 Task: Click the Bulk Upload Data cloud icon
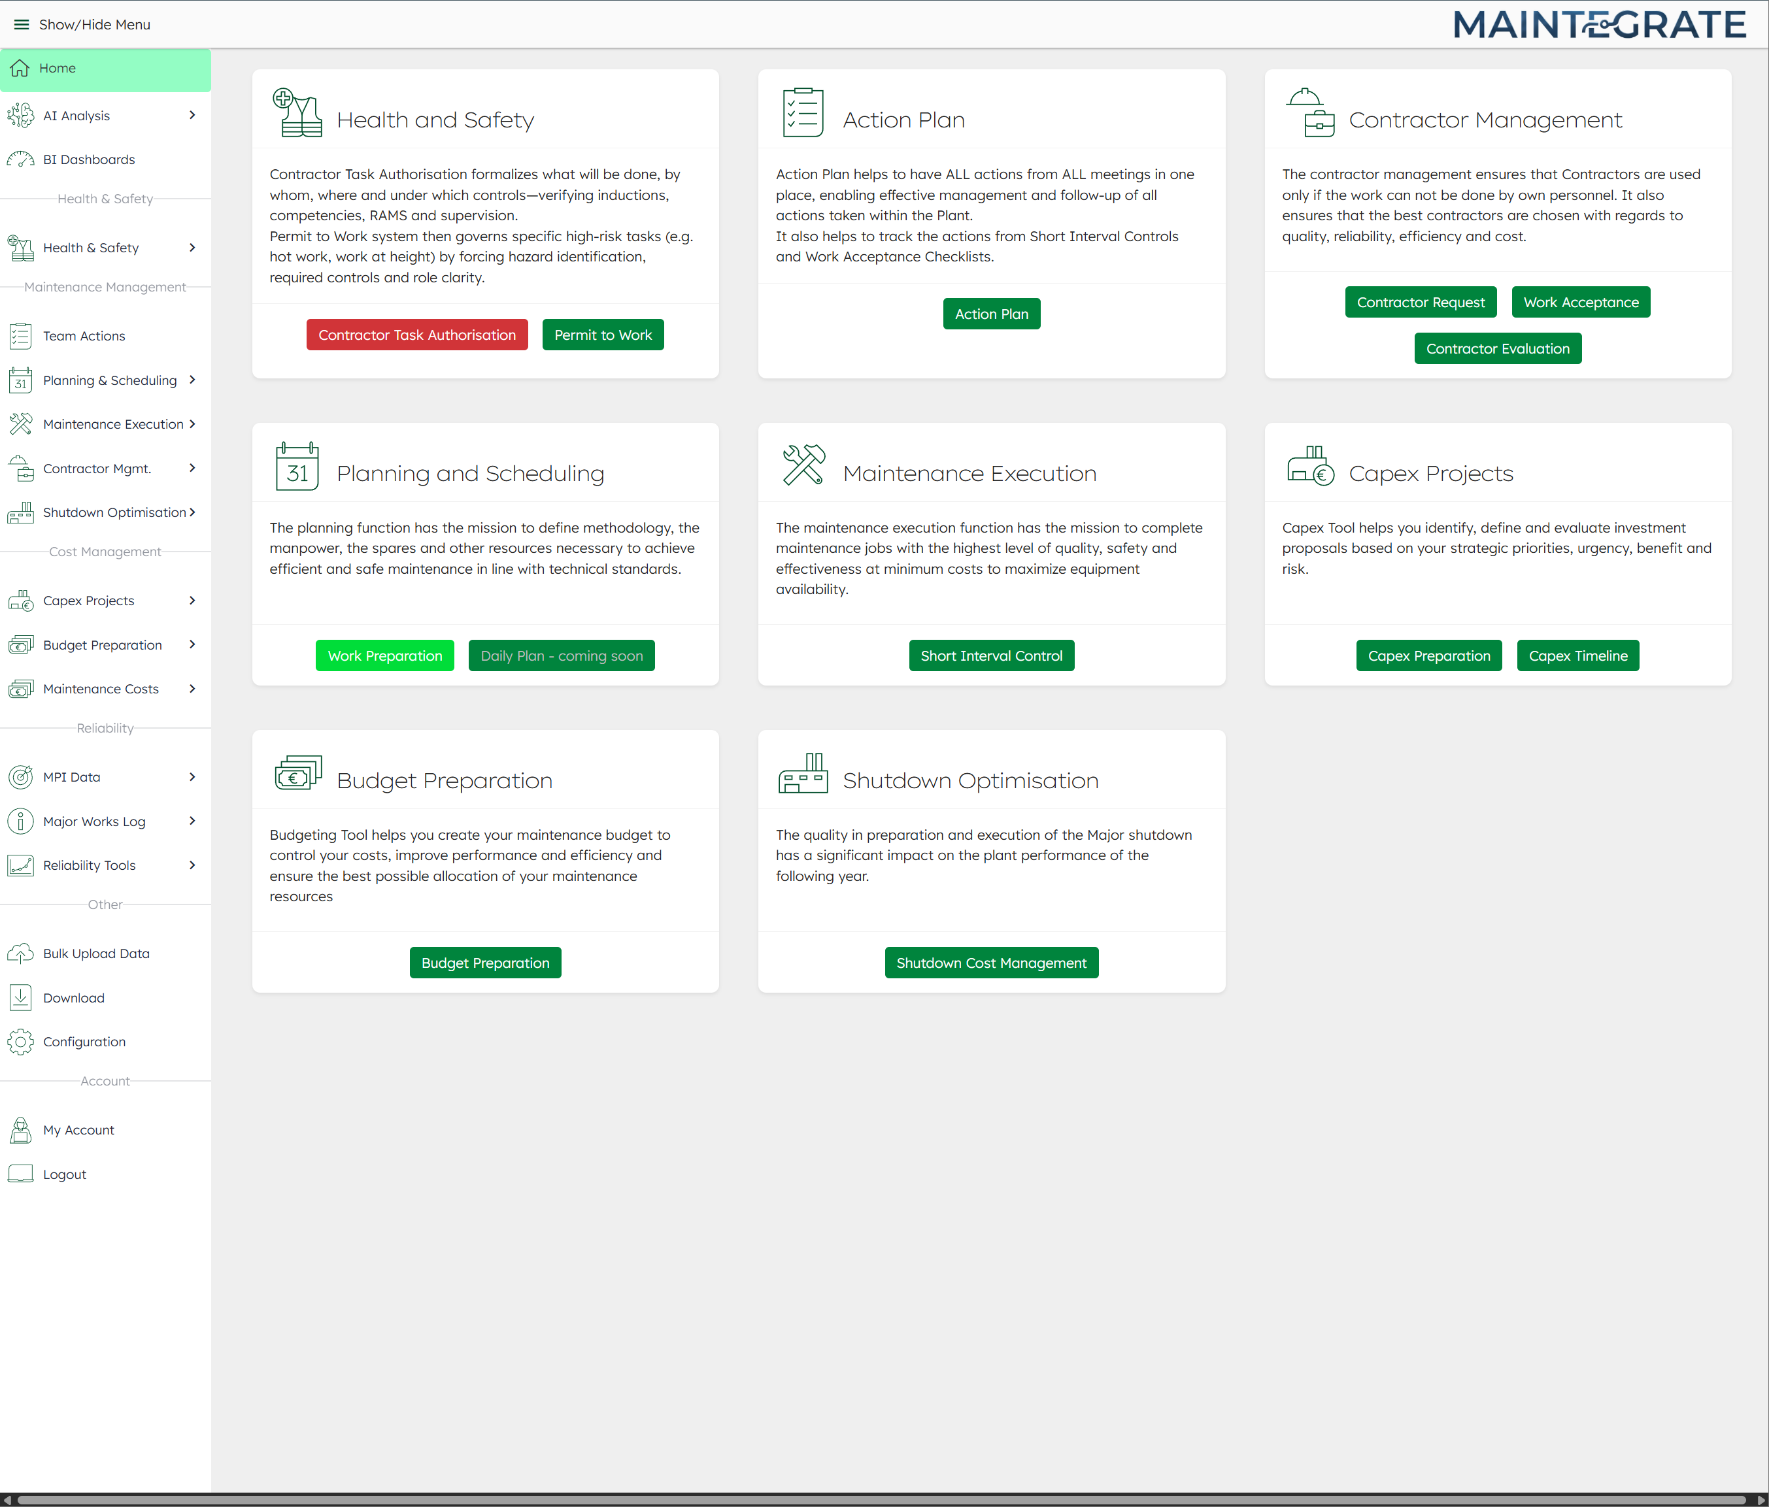tap(20, 953)
